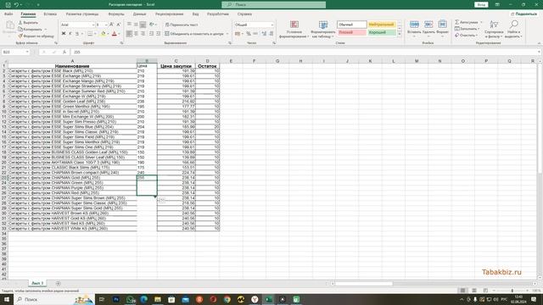Decrease decimal places

pos(271,34)
